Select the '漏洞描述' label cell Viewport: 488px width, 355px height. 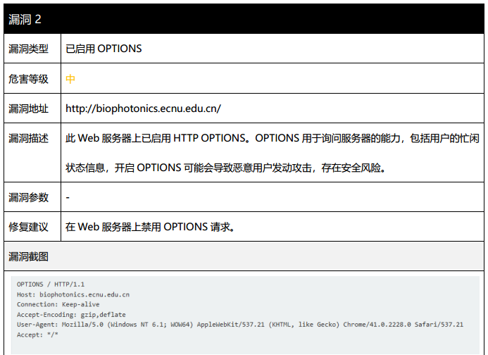(32, 153)
